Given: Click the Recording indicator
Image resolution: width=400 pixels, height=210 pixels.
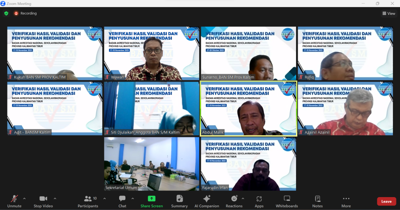Looking at the screenshot, I should click(x=25, y=13).
